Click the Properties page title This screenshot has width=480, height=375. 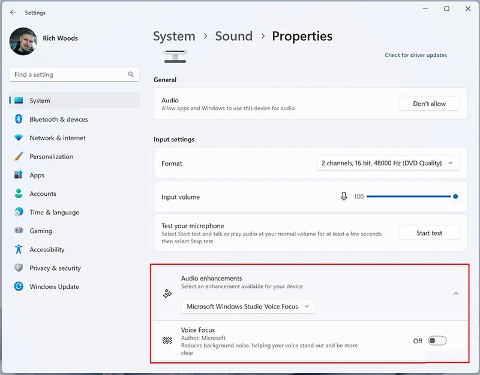302,36
